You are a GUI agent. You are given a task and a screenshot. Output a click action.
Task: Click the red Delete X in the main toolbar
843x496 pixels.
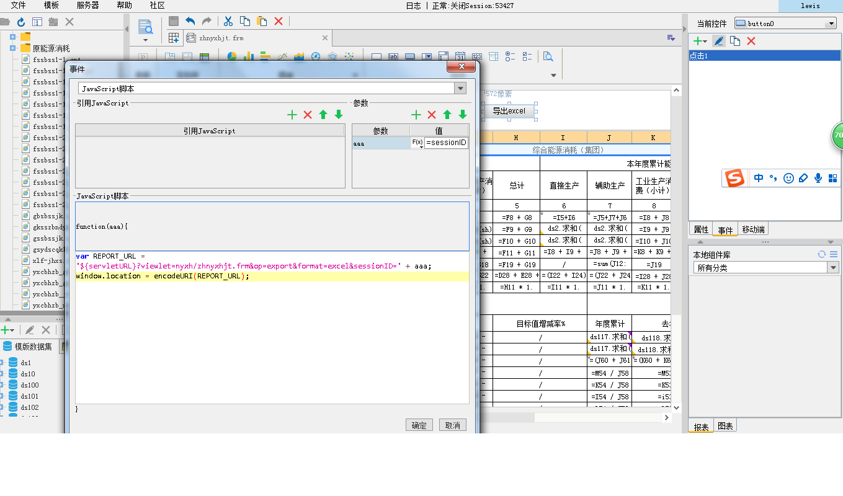pos(279,21)
